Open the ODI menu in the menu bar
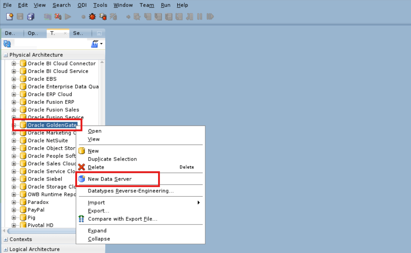The height and width of the screenshot is (253, 411). [x=82, y=5]
